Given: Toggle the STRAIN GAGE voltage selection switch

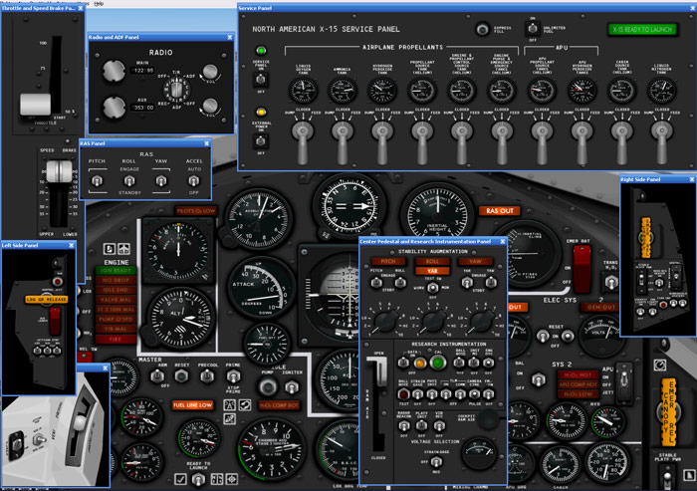Looking at the screenshot, I should pyautogui.click(x=436, y=461).
